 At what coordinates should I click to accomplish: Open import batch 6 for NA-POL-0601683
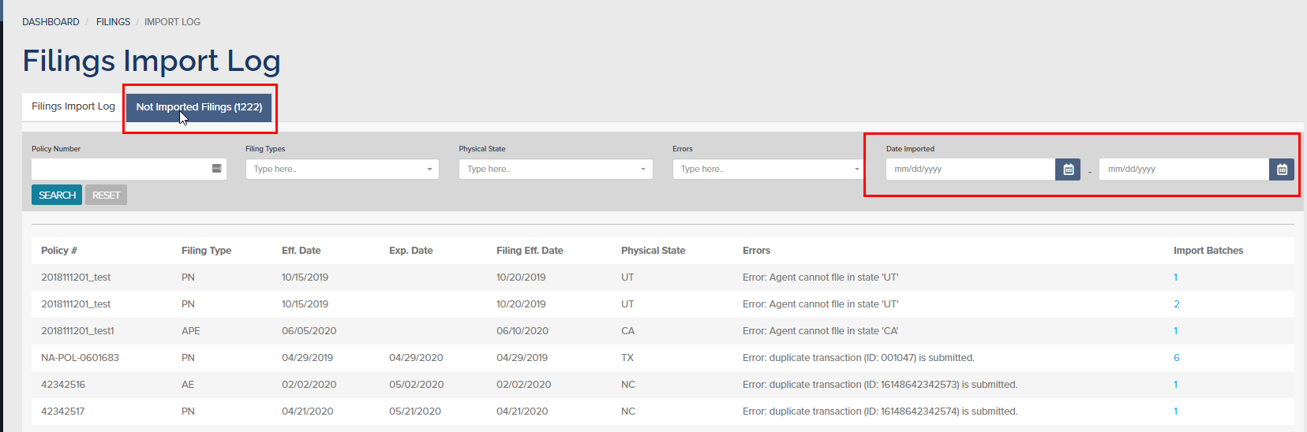point(1176,358)
